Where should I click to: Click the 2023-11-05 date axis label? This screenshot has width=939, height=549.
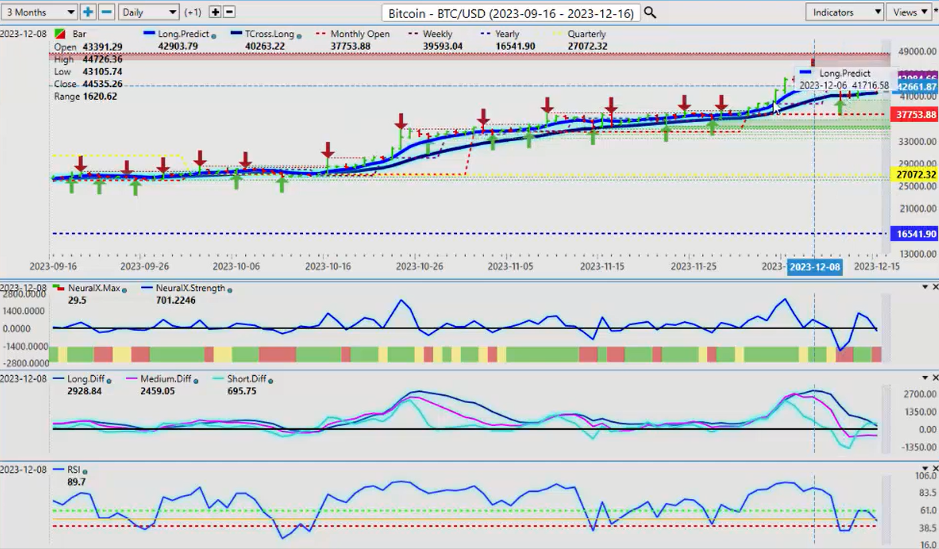pos(511,267)
